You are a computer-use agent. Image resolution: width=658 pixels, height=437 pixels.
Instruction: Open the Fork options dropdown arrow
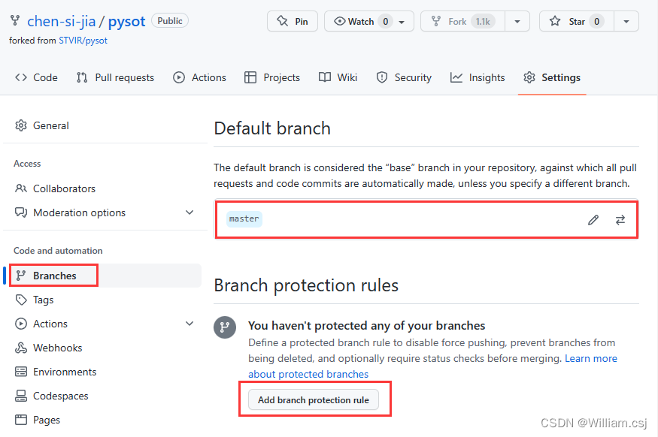[517, 21]
